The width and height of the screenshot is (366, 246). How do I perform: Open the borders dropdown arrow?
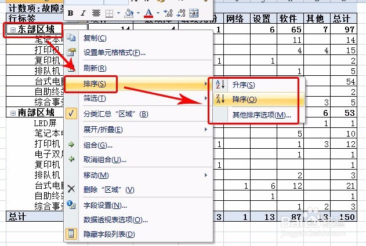[x=118, y=13]
